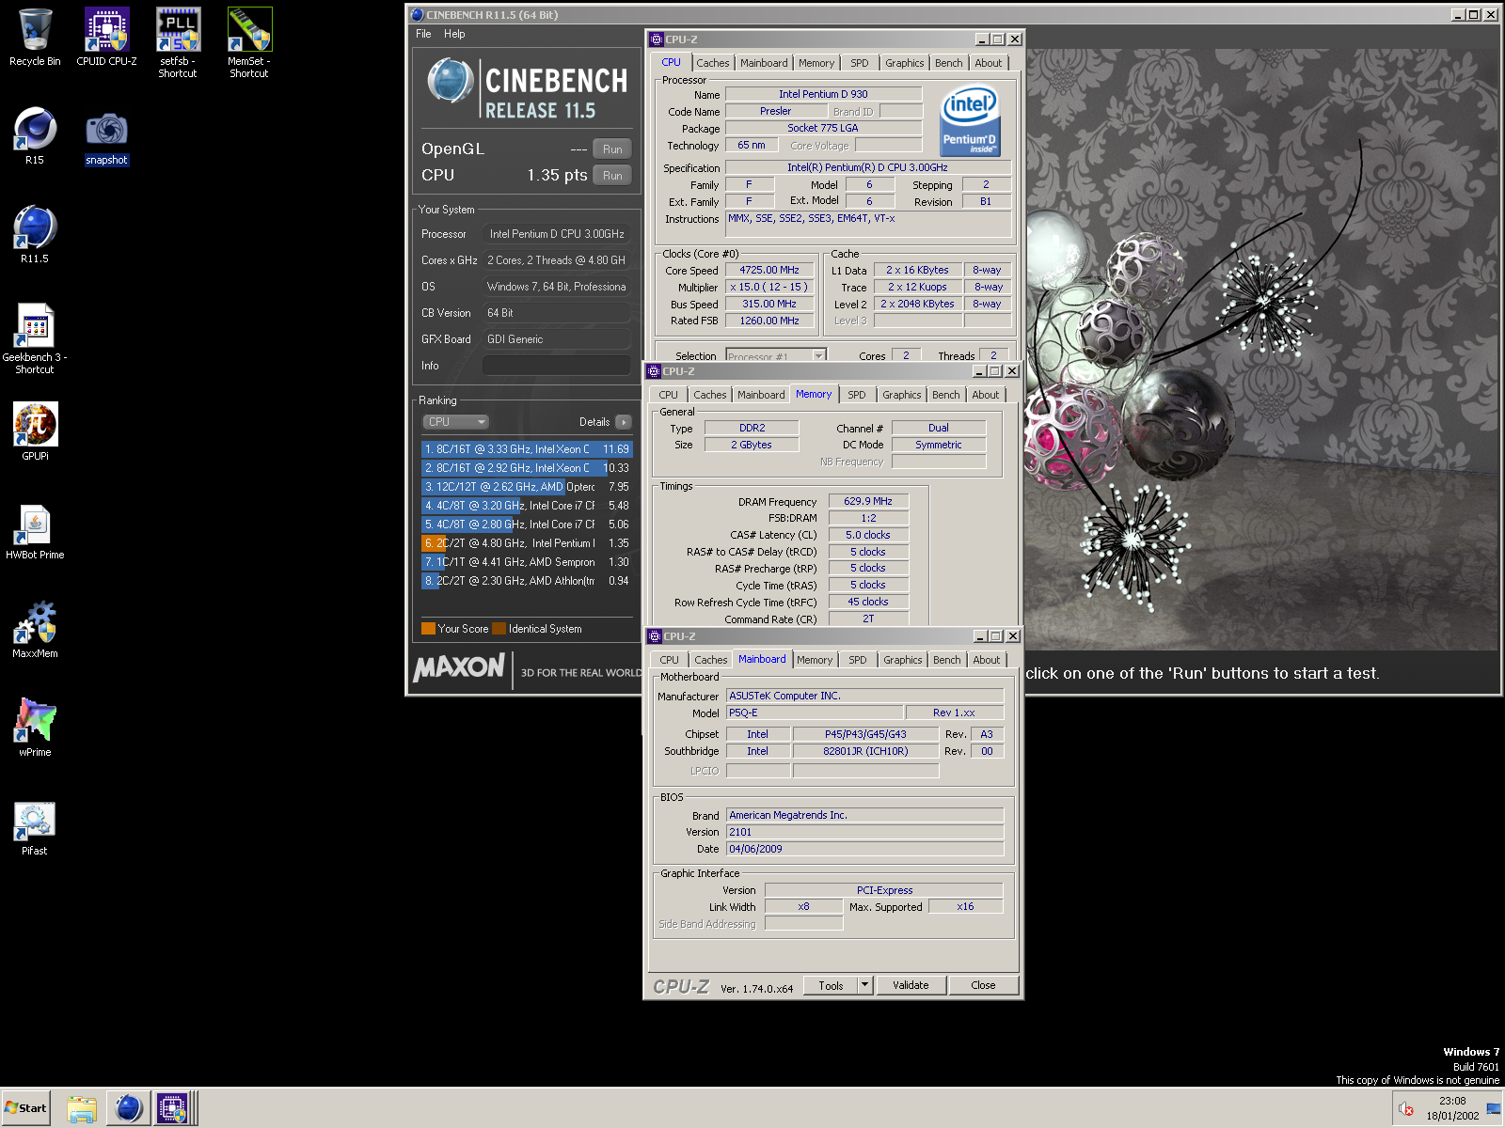Open About tab in Mainboard CPU-Z window
This screenshot has width=1505, height=1128.
986,660
